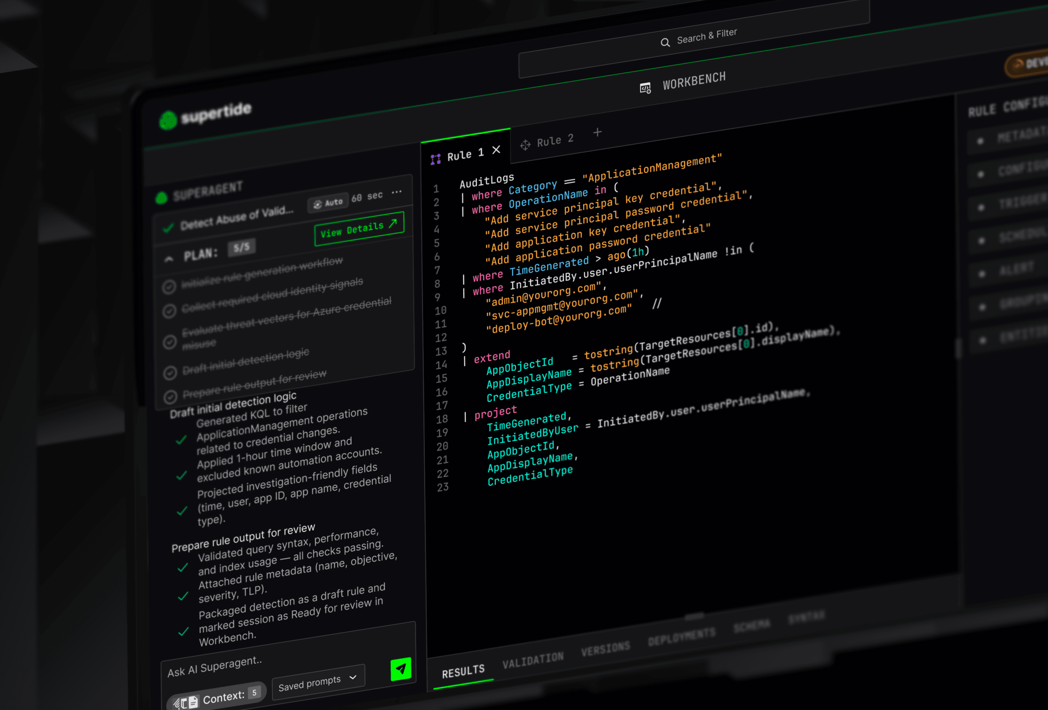The height and width of the screenshot is (710, 1048).
Task: Click the View Details button
Action: tap(359, 228)
